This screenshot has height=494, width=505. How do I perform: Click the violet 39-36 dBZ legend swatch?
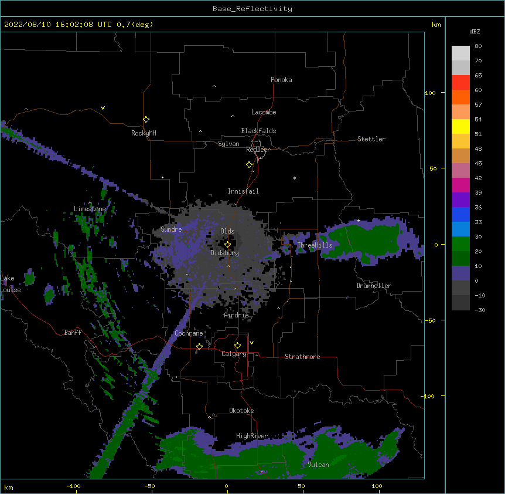pos(460,200)
